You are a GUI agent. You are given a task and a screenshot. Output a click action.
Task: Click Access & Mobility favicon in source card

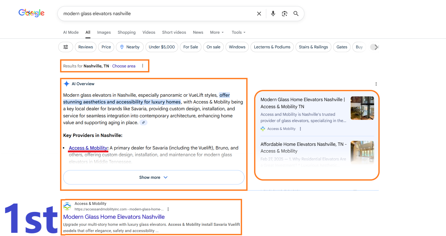[x=263, y=129]
